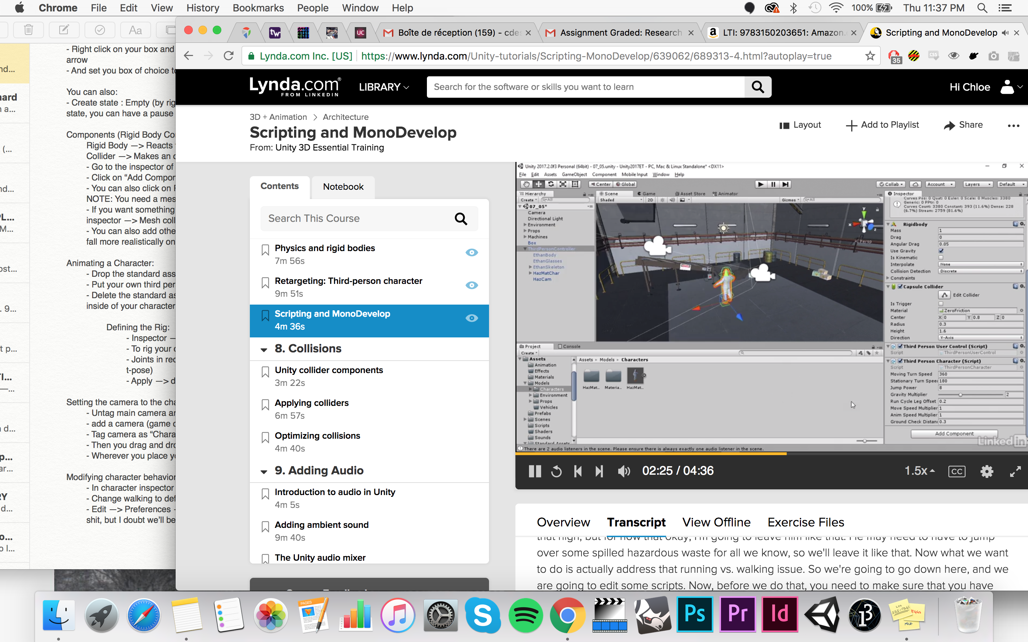Click the Lynda search magnifier button

[758, 87]
